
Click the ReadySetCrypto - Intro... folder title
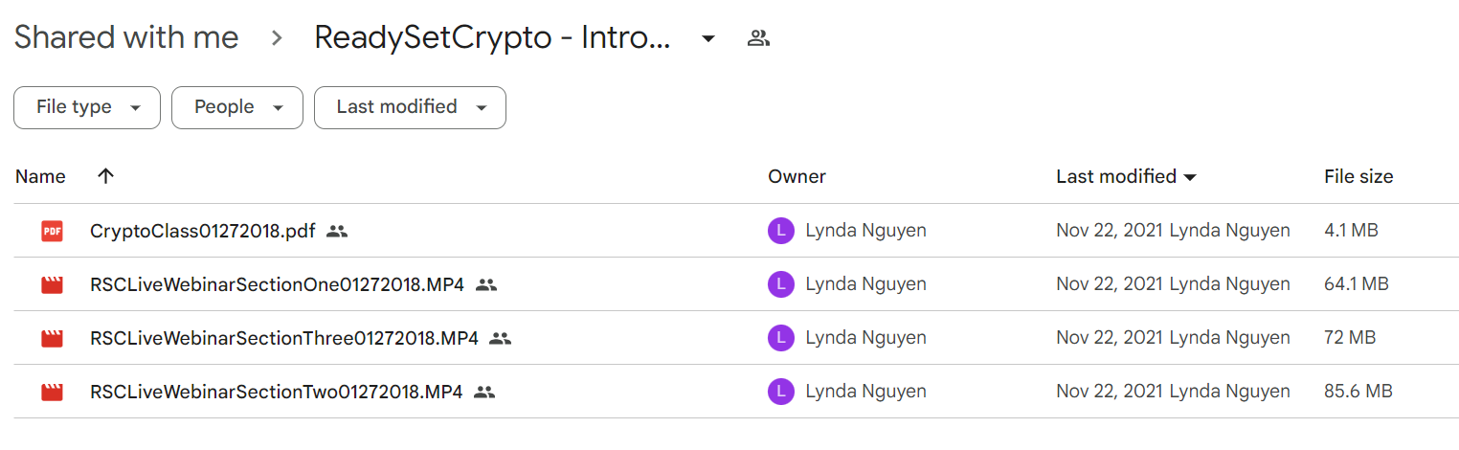click(492, 38)
